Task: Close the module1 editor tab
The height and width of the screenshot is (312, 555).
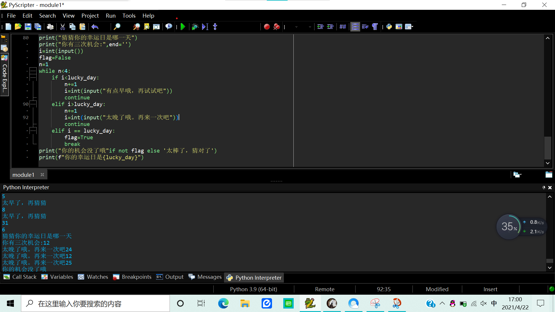Action: [42, 175]
